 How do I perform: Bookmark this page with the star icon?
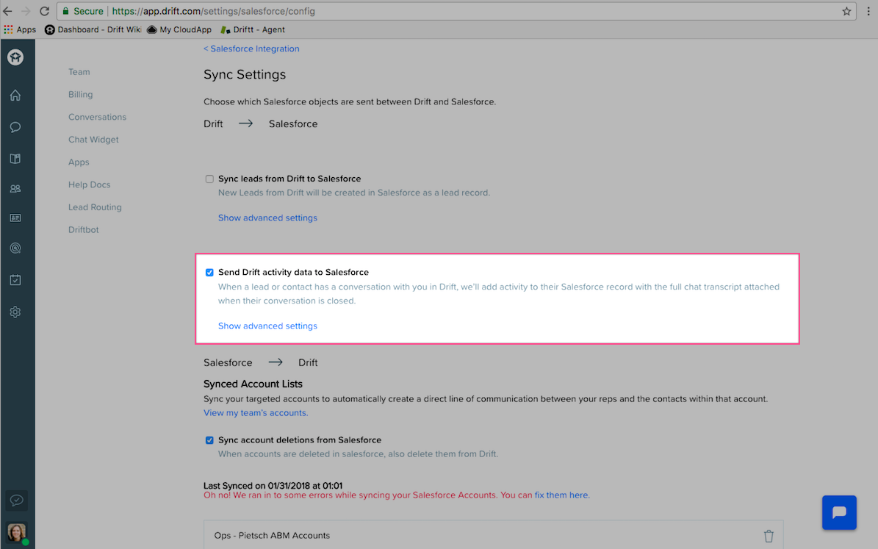(846, 11)
